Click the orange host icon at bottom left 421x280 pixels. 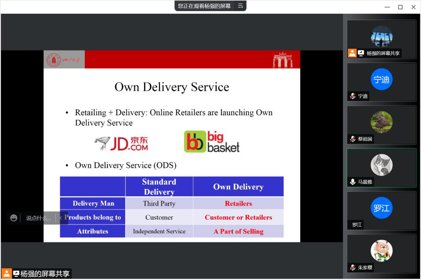[x=6, y=274]
